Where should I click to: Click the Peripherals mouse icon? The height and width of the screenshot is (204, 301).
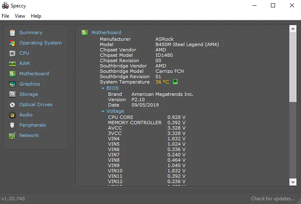click(12, 125)
